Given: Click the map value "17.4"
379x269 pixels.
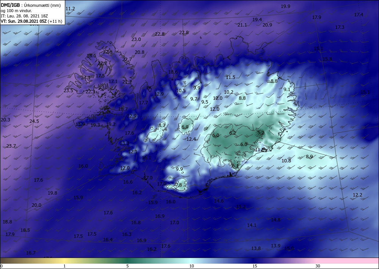Looking at the screenshot, I should click(x=359, y=15).
